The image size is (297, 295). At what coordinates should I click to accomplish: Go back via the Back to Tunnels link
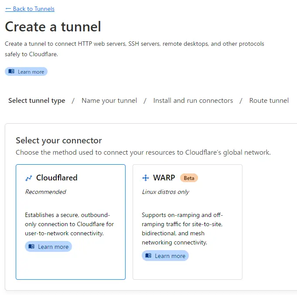[x=34, y=9]
